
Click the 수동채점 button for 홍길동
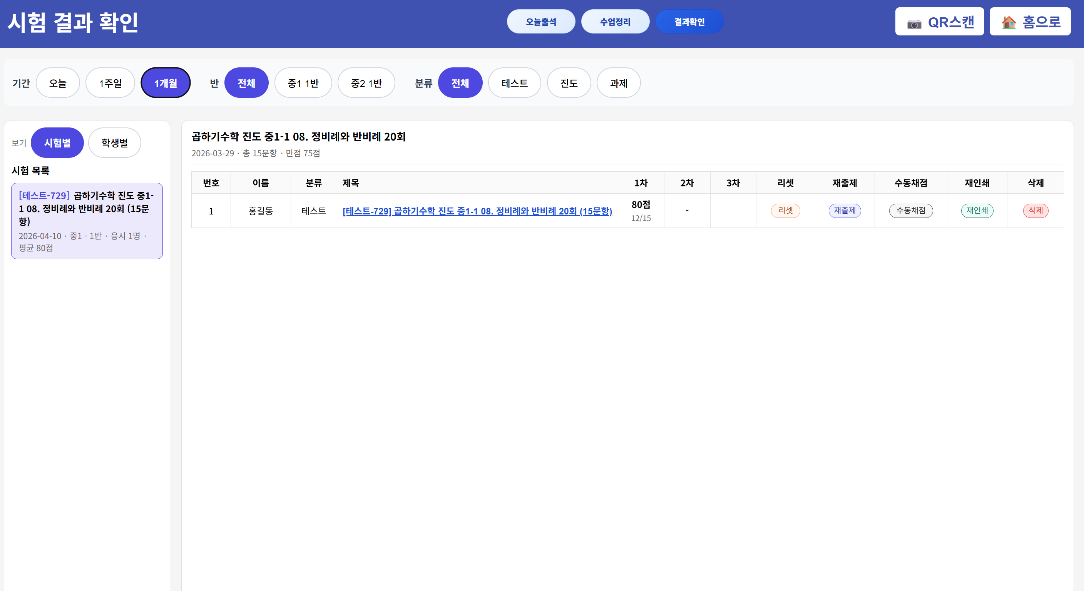pyautogui.click(x=911, y=211)
